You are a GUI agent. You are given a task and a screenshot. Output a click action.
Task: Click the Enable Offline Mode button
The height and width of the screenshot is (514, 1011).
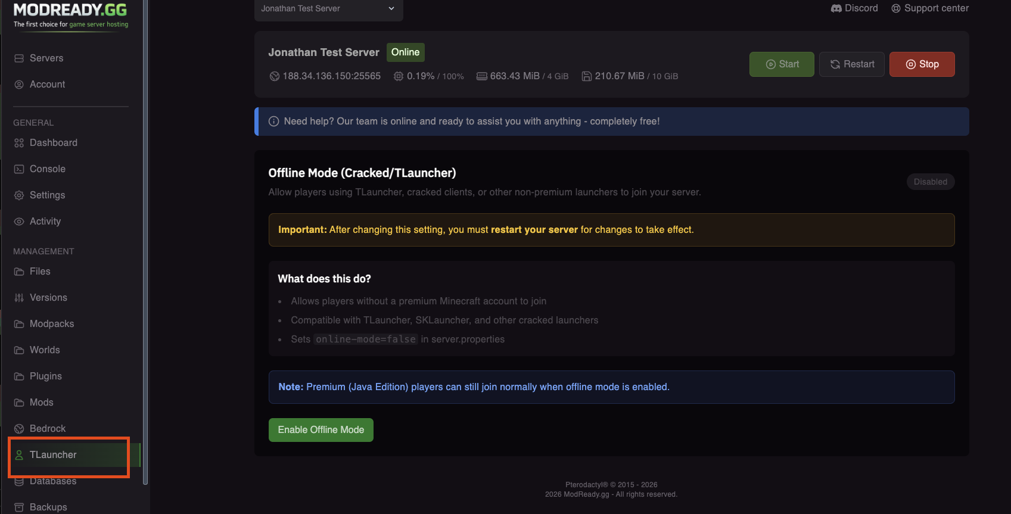(x=321, y=429)
